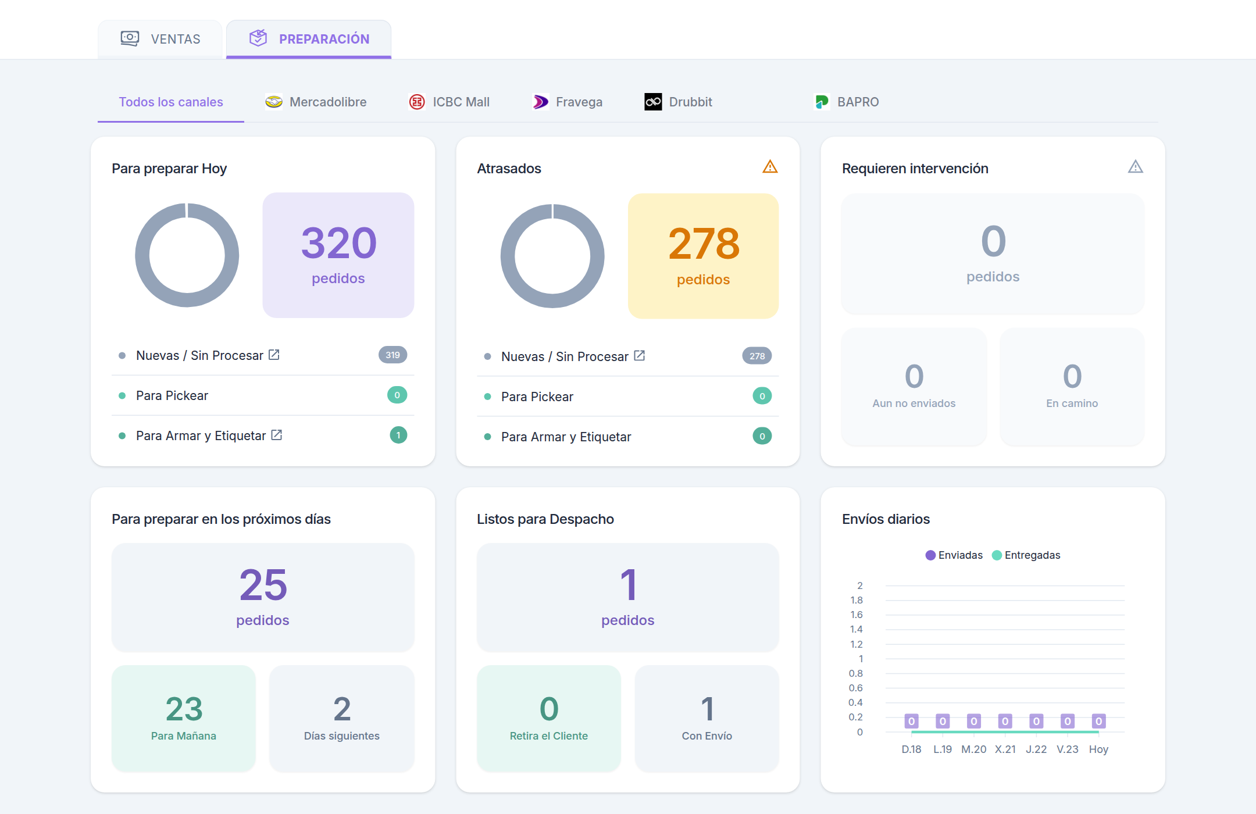Click the 25 pedidos card
Screen dimensions: 1256x814
click(263, 597)
